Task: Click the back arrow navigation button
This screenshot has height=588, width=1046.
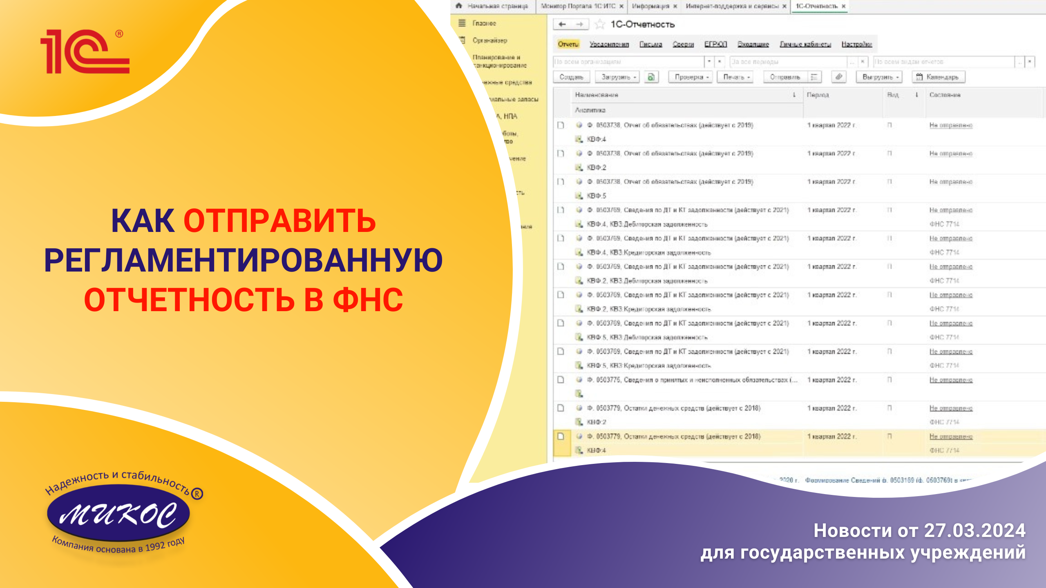Action: (x=562, y=24)
